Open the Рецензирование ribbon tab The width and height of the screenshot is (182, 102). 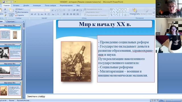point(66,5)
